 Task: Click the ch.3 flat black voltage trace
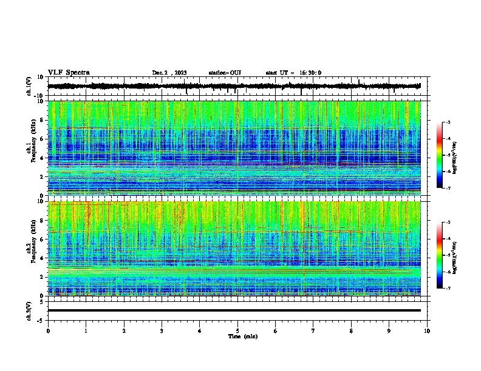point(234,310)
